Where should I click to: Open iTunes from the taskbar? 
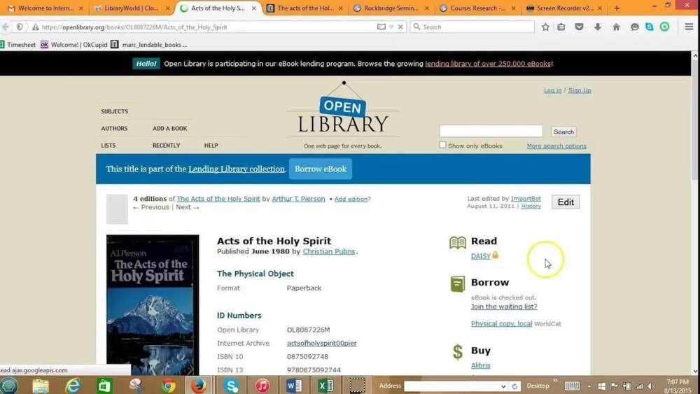(262, 385)
